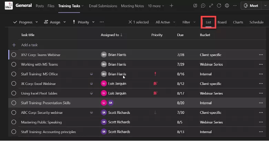Image resolution: width=269 pixels, height=141 pixels.
Task: Open more options for Working with MS Teams
Action: coord(261,64)
